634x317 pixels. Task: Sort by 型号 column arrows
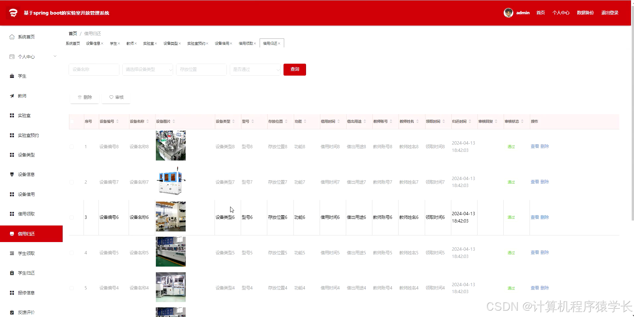pos(253,121)
